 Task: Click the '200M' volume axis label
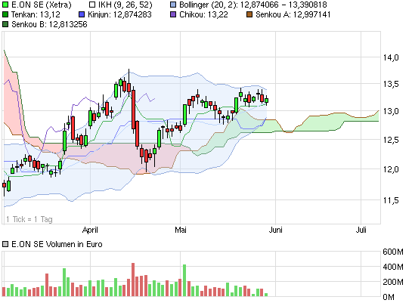393,282
